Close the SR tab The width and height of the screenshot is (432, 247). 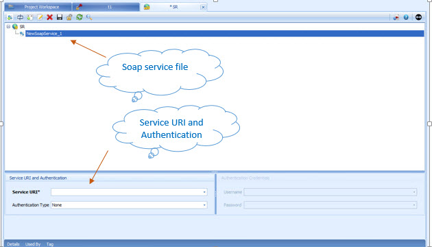[x=204, y=7]
